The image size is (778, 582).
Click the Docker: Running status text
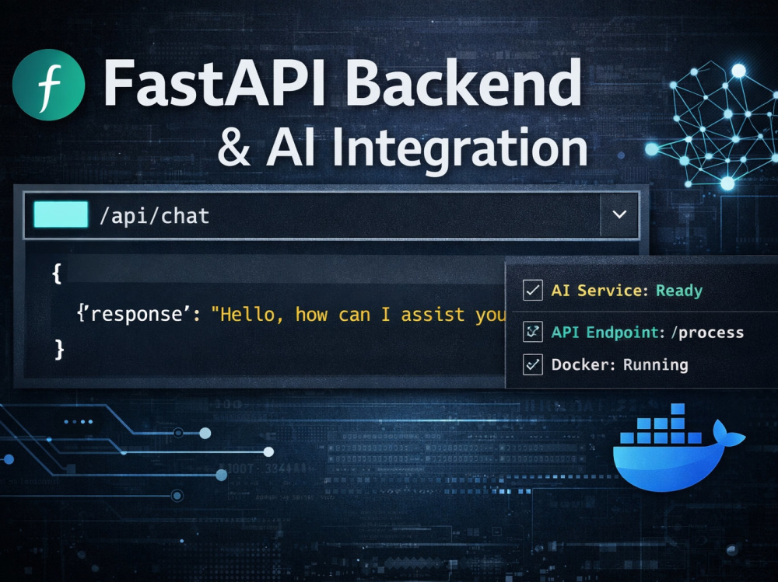(x=620, y=365)
